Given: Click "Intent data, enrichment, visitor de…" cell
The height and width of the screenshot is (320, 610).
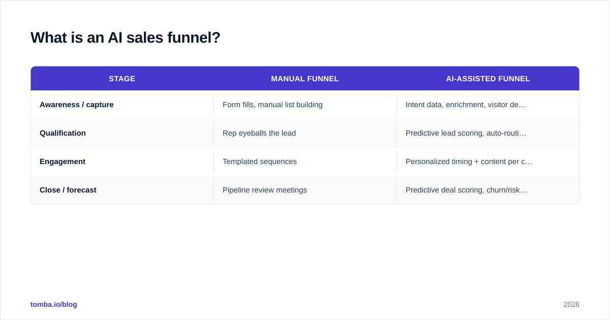Looking at the screenshot, I should tap(488, 105).
